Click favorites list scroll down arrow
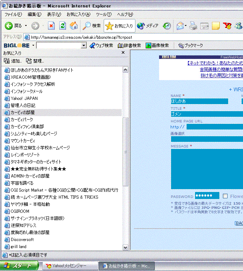This screenshot has width=243, height=271. [126, 247]
